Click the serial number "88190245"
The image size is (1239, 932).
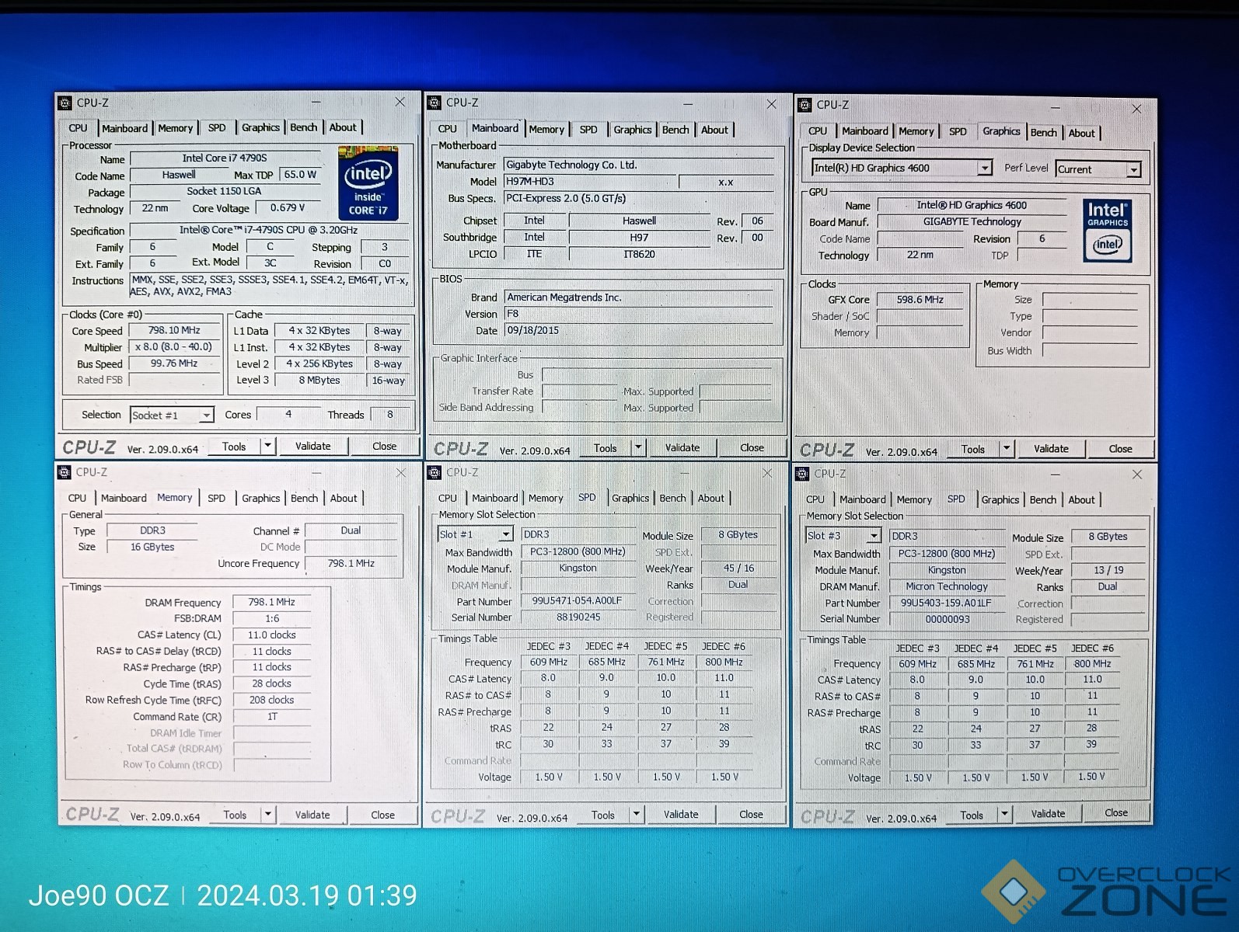(x=578, y=617)
